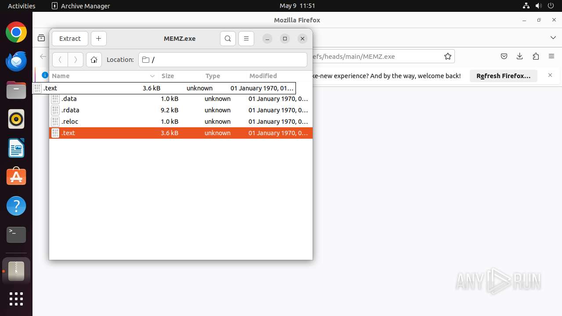Open network status tray icon

point(526,6)
